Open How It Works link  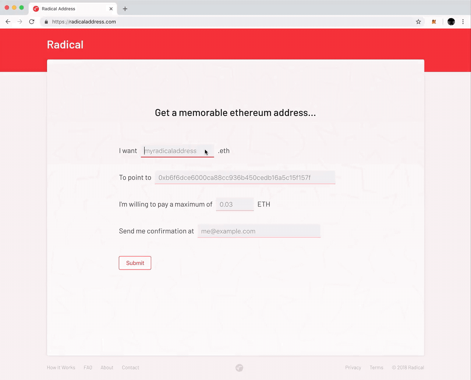(61, 368)
